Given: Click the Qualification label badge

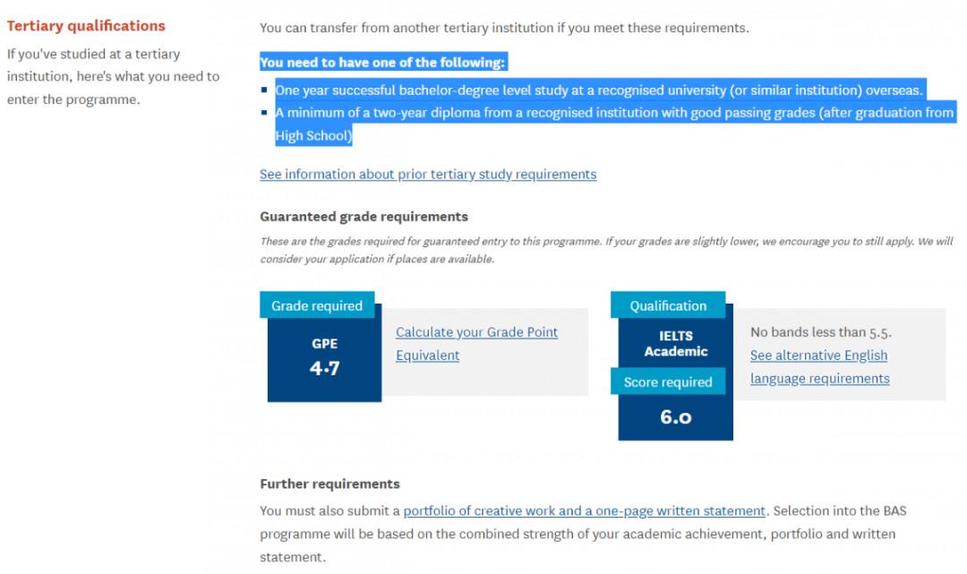Looking at the screenshot, I should point(668,306).
